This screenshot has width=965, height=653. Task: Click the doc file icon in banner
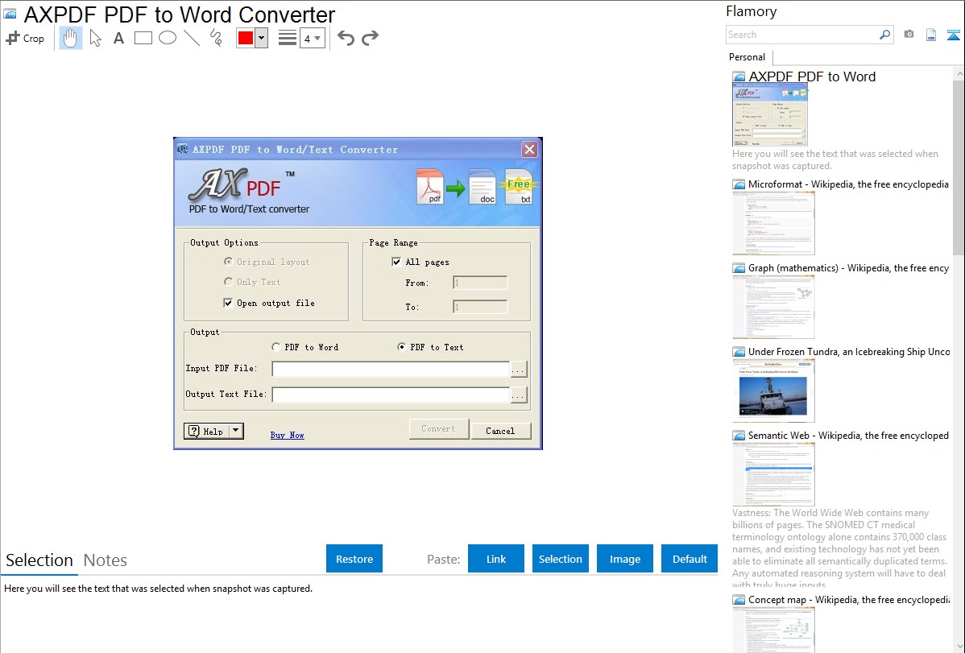tap(482, 187)
